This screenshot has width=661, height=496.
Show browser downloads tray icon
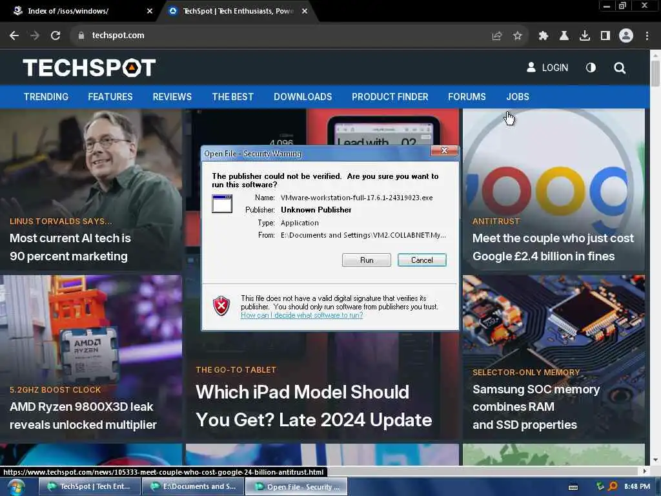click(585, 36)
